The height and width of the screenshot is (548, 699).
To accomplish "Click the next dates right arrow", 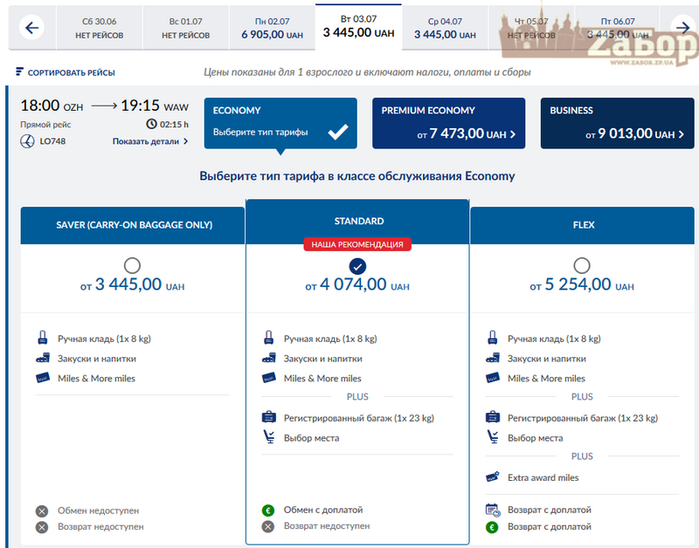I will [683, 28].
